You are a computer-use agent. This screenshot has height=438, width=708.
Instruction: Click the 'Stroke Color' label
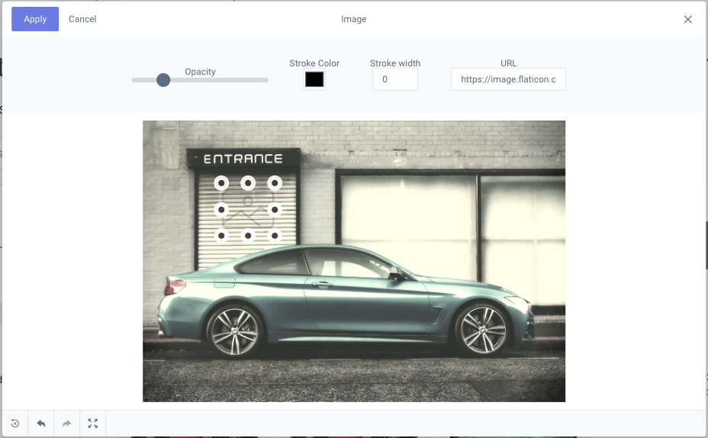click(314, 63)
